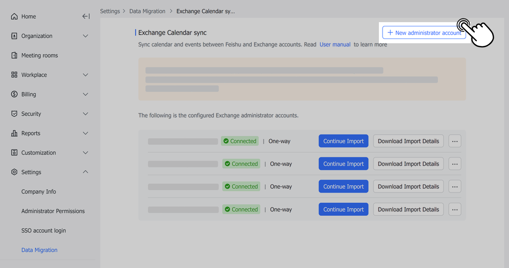Click Continue Import on second account
509x268 pixels.
[343, 164]
